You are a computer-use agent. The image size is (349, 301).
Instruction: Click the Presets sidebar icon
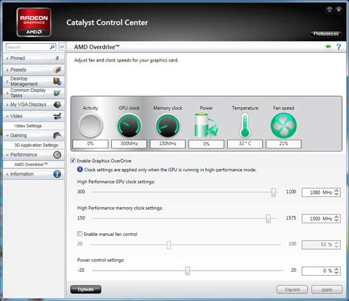[57, 70]
